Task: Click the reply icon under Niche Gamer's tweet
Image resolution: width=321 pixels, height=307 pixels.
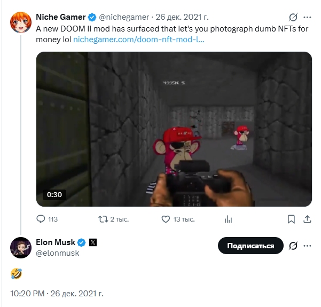Action: click(x=41, y=219)
